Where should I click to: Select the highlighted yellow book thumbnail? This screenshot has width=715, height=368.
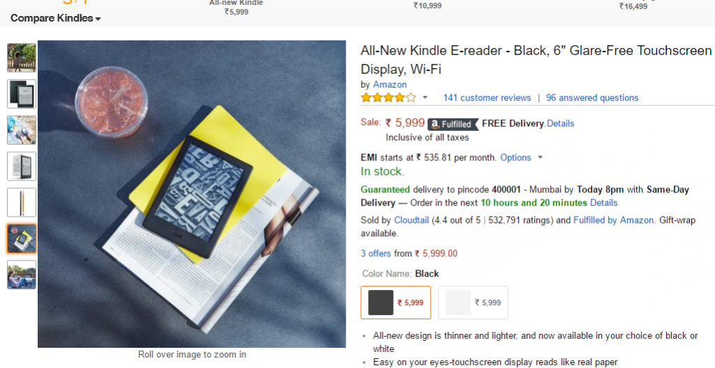click(x=22, y=238)
